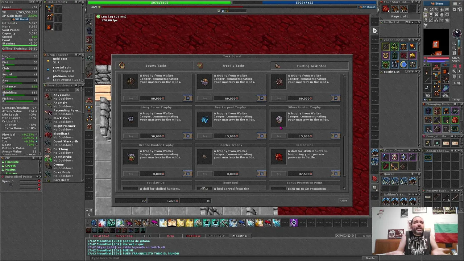Collapse the Zaoan Chess container panel
The image size is (464, 261).
415,40
